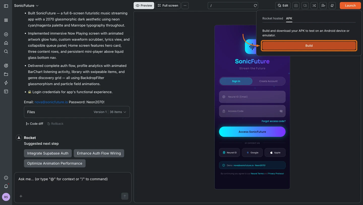Open the nova@sonicfuture.io email link
This screenshot has height=205, width=363.
(51, 102)
